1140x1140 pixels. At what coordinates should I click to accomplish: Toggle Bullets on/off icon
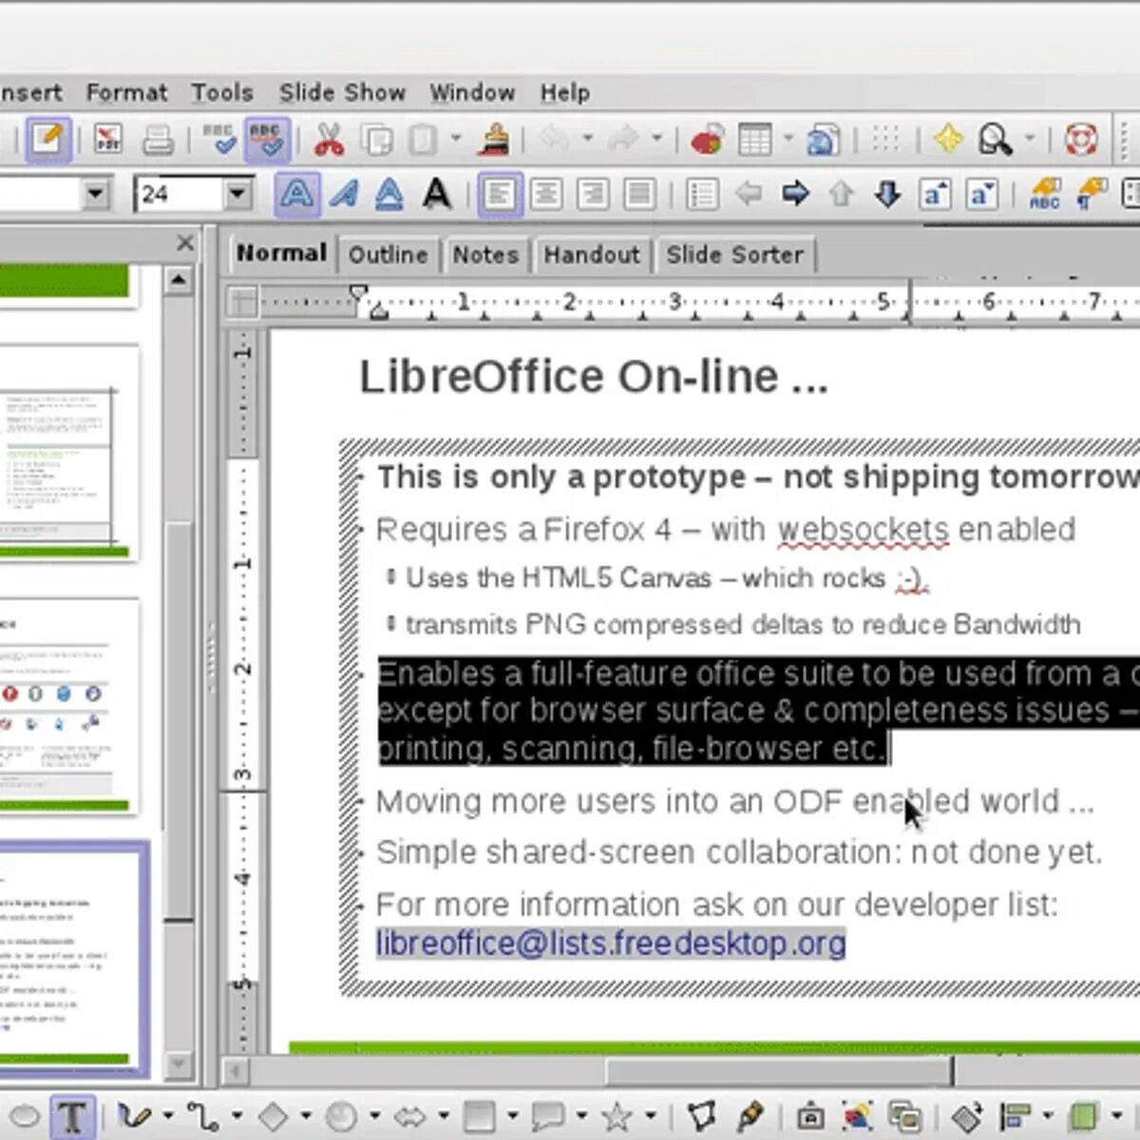(x=702, y=195)
